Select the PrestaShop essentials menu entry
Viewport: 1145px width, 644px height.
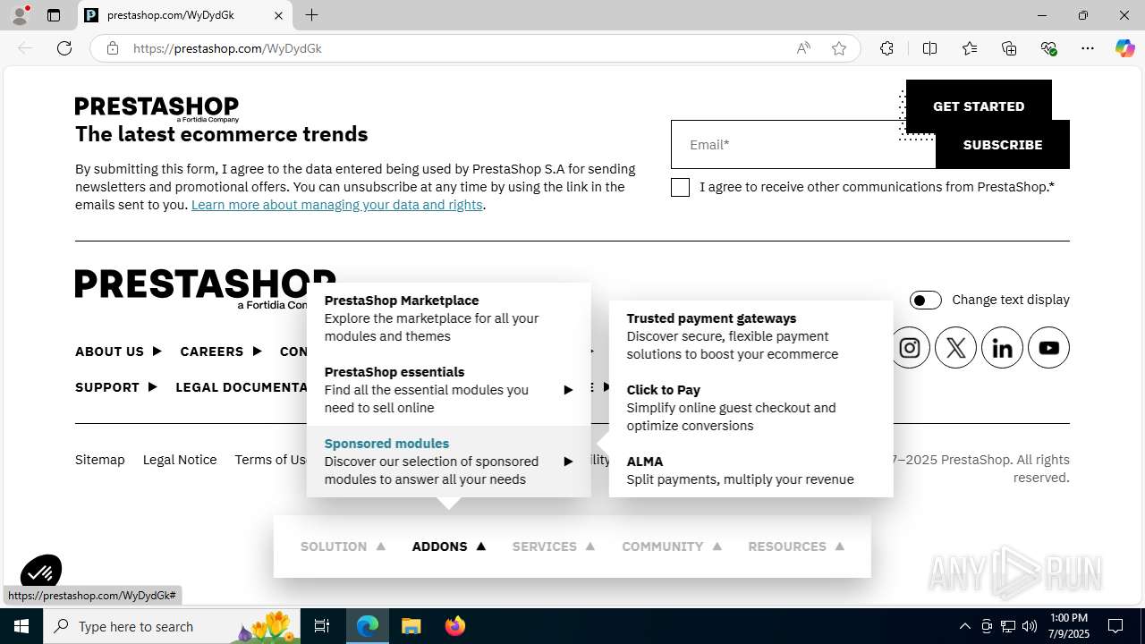(x=448, y=390)
